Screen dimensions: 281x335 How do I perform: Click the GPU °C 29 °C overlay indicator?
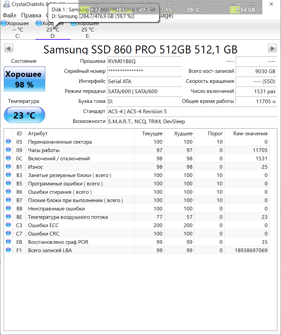tap(193, 7)
